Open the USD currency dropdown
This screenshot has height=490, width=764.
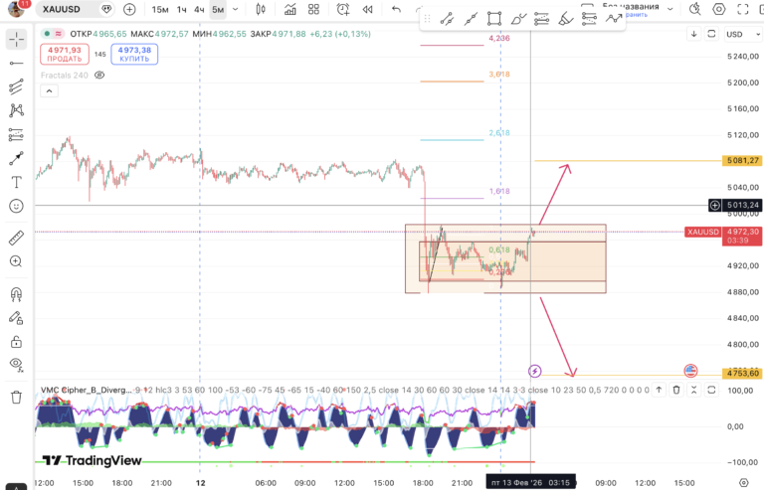point(736,34)
